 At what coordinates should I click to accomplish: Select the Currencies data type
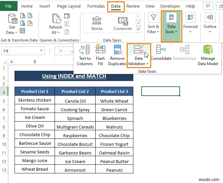pyautogui.click(x=123, y=23)
